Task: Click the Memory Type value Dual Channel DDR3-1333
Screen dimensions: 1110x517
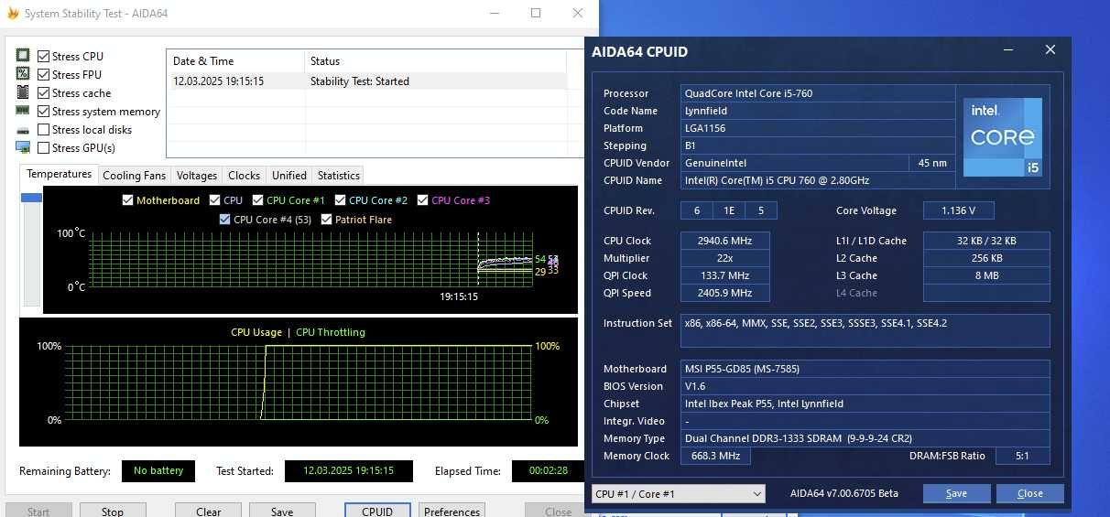Action: [x=865, y=438]
